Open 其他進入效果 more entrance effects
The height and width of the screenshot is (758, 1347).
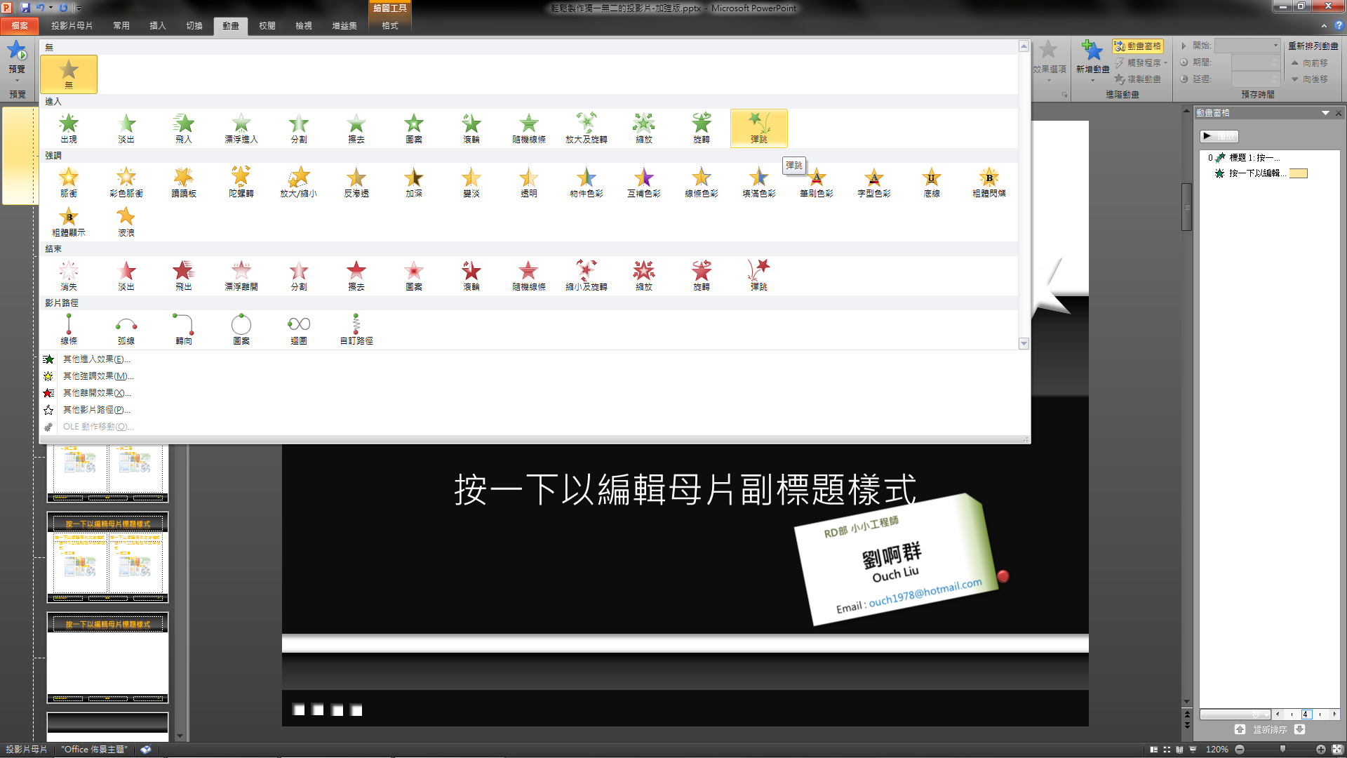point(96,359)
